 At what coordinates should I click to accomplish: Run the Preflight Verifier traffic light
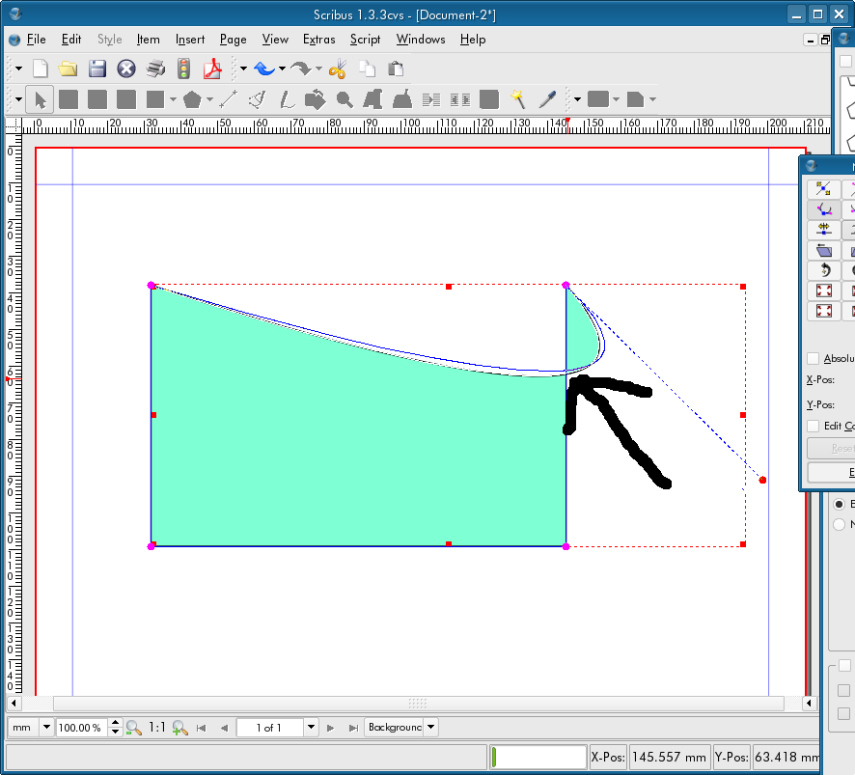click(x=183, y=69)
